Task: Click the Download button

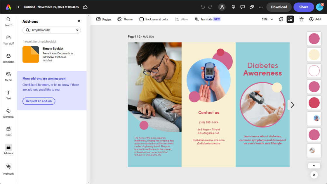Action: tap(279, 7)
